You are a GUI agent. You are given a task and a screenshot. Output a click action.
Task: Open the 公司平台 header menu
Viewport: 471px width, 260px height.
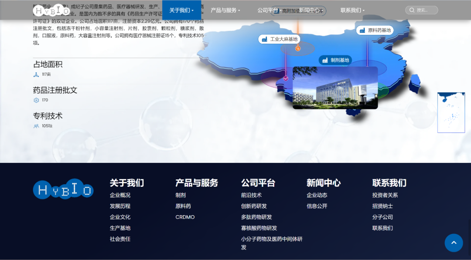[x=270, y=10]
